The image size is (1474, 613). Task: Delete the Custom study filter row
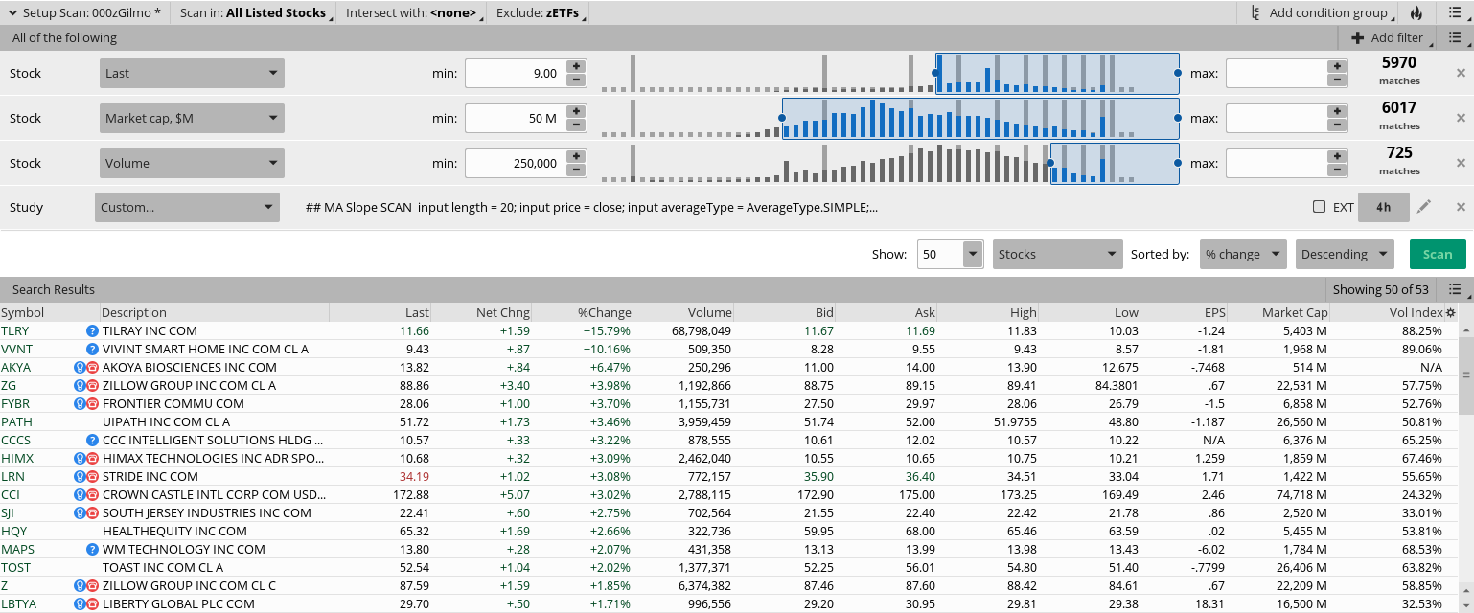click(x=1461, y=207)
